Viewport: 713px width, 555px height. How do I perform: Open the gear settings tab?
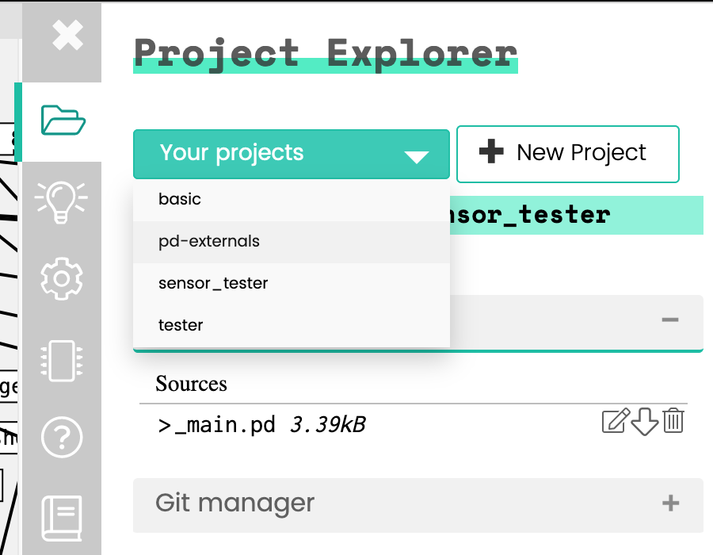(62, 278)
